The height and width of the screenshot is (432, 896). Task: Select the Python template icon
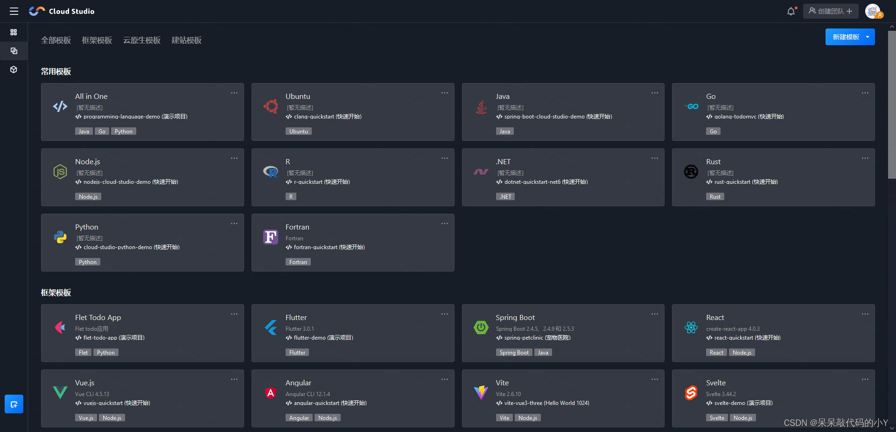coord(60,237)
